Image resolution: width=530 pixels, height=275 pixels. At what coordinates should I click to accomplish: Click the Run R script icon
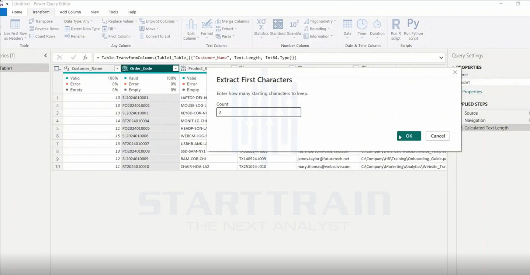coord(396,24)
